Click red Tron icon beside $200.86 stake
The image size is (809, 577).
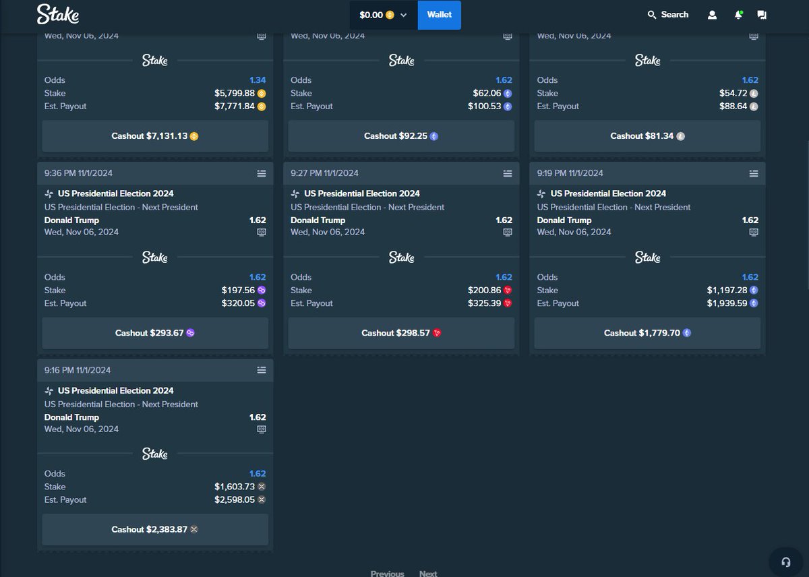tap(508, 290)
